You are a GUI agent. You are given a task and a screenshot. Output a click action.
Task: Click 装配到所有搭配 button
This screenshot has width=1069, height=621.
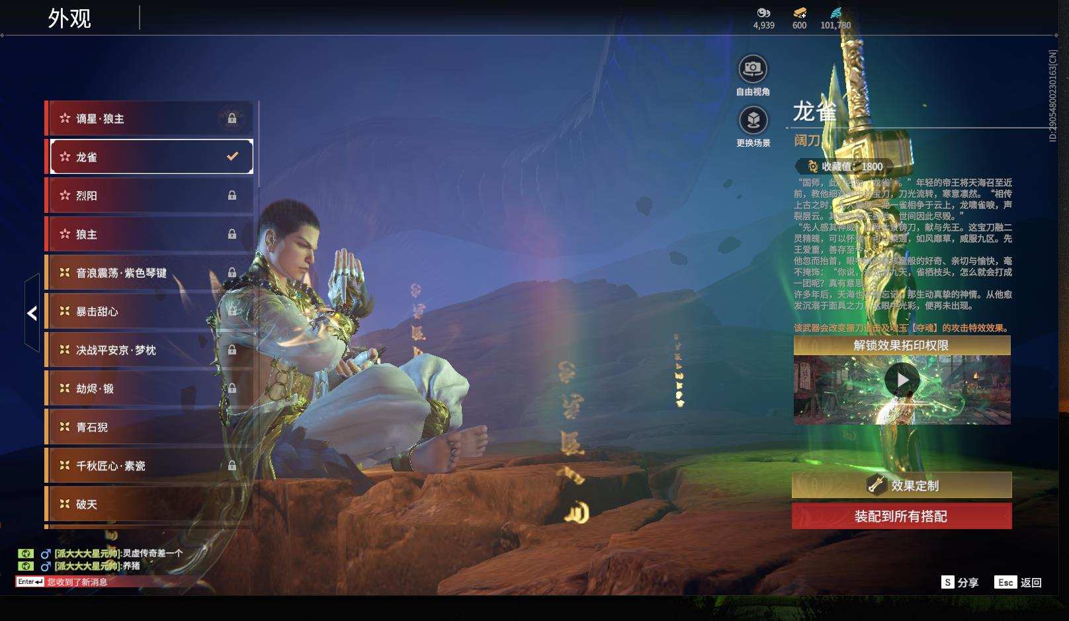point(902,516)
